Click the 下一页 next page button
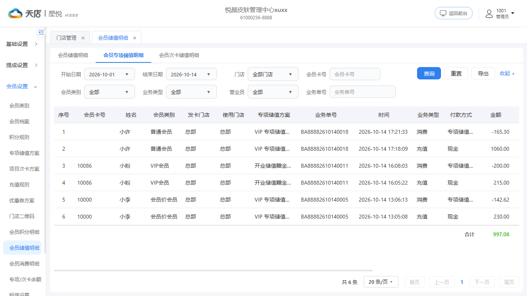527x296 pixels. tap(482, 282)
